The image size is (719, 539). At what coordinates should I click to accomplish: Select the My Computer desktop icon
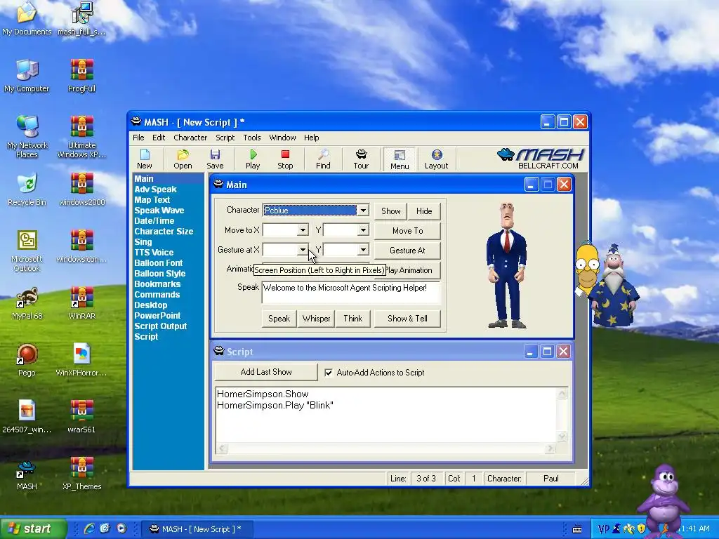click(27, 76)
